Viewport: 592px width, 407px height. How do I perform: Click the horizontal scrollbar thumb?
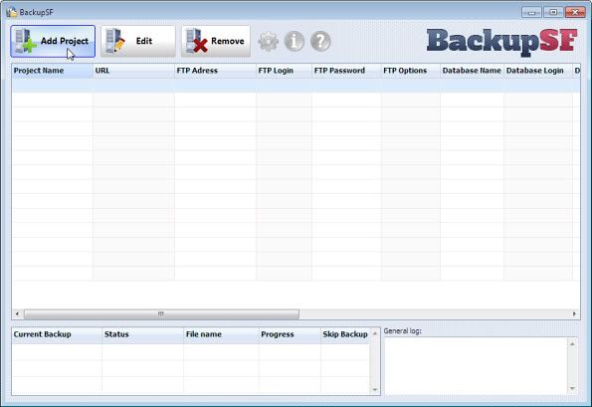[x=161, y=313]
